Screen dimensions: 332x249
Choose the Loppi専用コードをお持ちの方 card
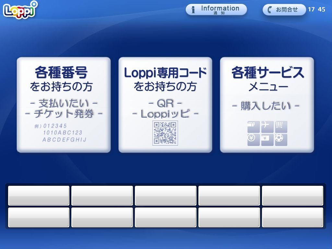coord(165,105)
